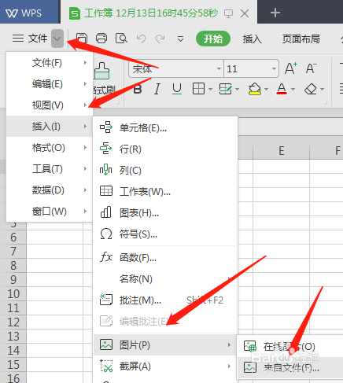
Task: Click the draw border pen icon
Action: coord(226,89)
